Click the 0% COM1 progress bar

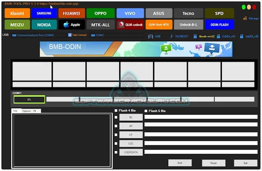click(29, 100)
